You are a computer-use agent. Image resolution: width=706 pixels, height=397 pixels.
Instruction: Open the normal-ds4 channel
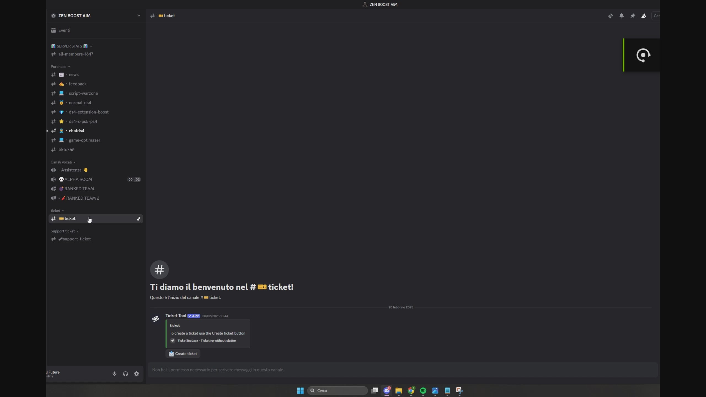click(x=95, y=103)
